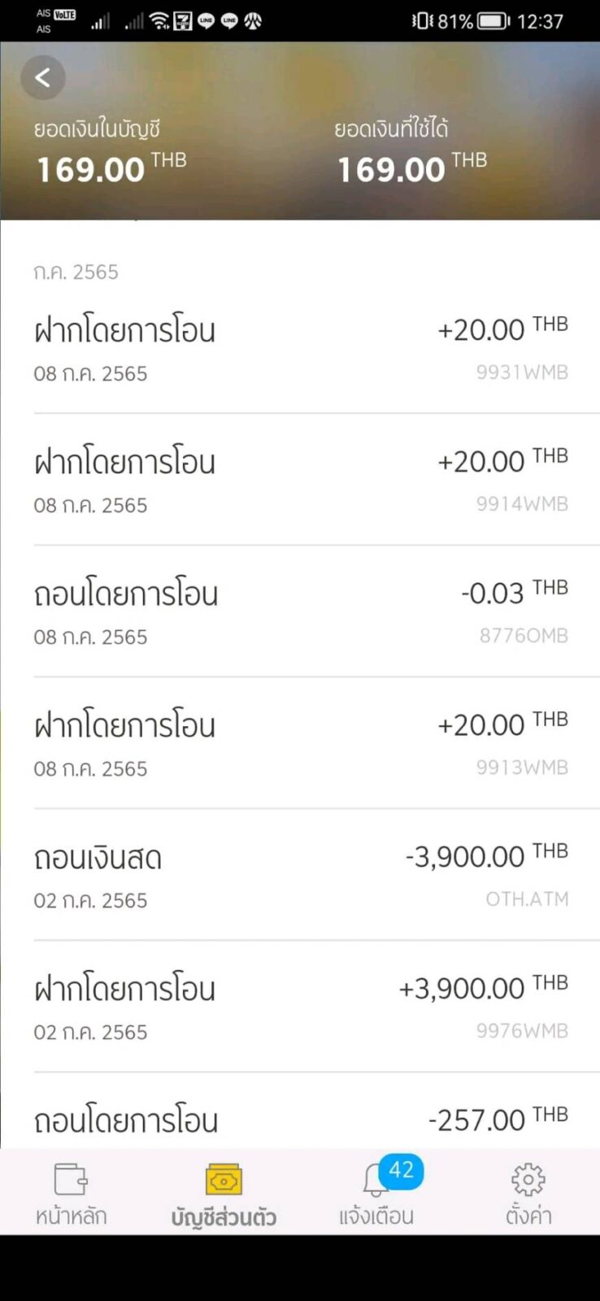Open the +20.00 deposit with reference 9931WMB
The height and width of the screenshot is (1301, 600).
(300, 349)
